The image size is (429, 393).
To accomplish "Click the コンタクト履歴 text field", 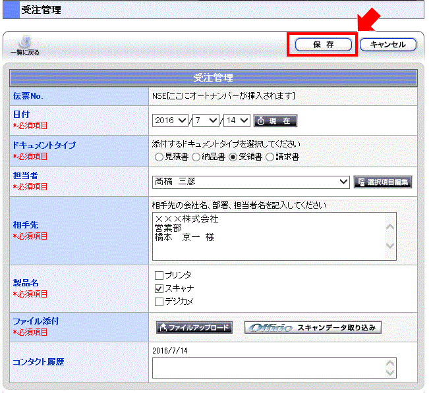I will point(267,368).
